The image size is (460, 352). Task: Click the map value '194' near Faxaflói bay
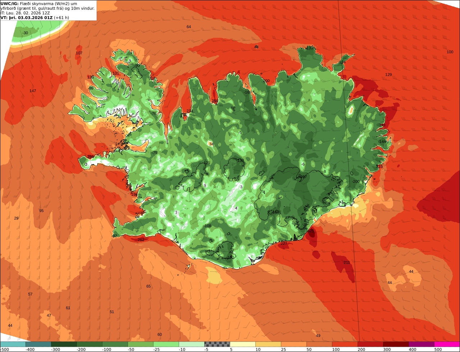click(134, 195)
